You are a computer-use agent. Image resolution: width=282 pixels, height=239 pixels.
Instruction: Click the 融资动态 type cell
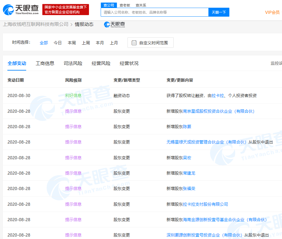point(122,95)
